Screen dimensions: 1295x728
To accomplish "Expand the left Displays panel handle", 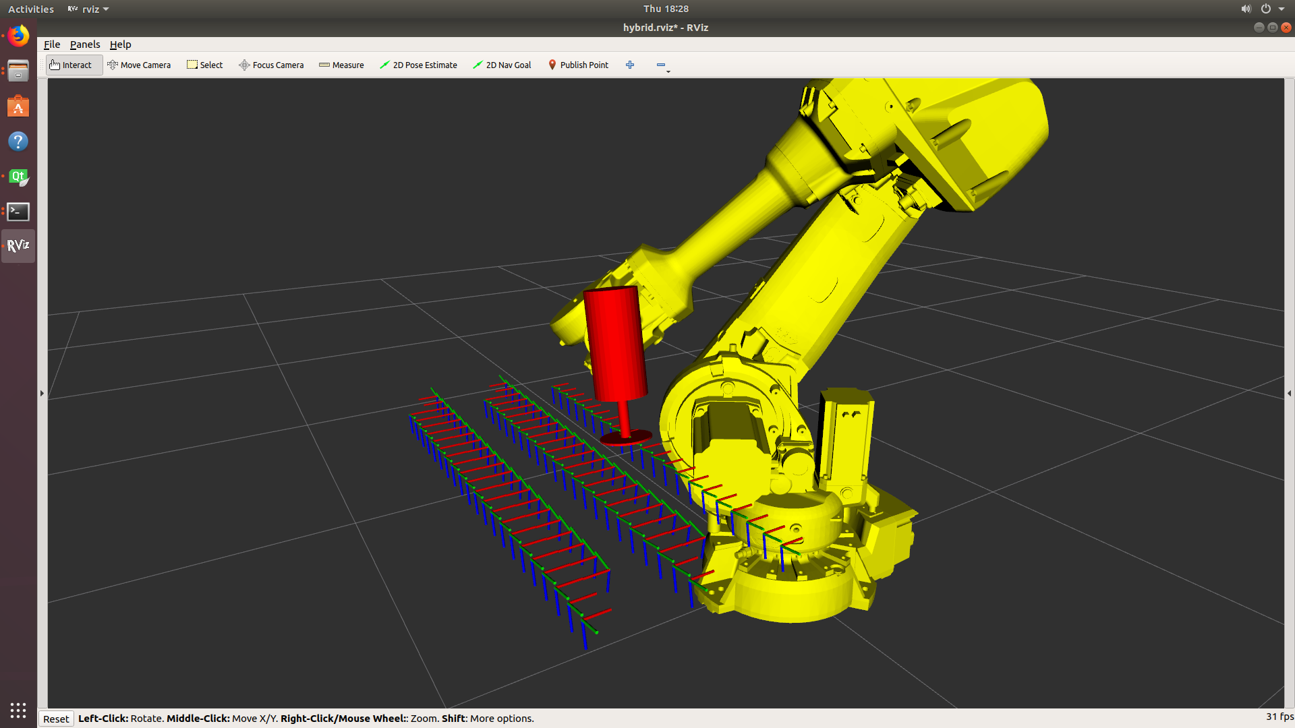I will point(42,393).
